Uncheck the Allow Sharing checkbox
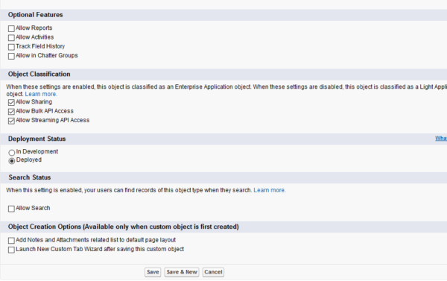This screenshot has width=447, height=281. pyautogui.click(x=11, y=102)
